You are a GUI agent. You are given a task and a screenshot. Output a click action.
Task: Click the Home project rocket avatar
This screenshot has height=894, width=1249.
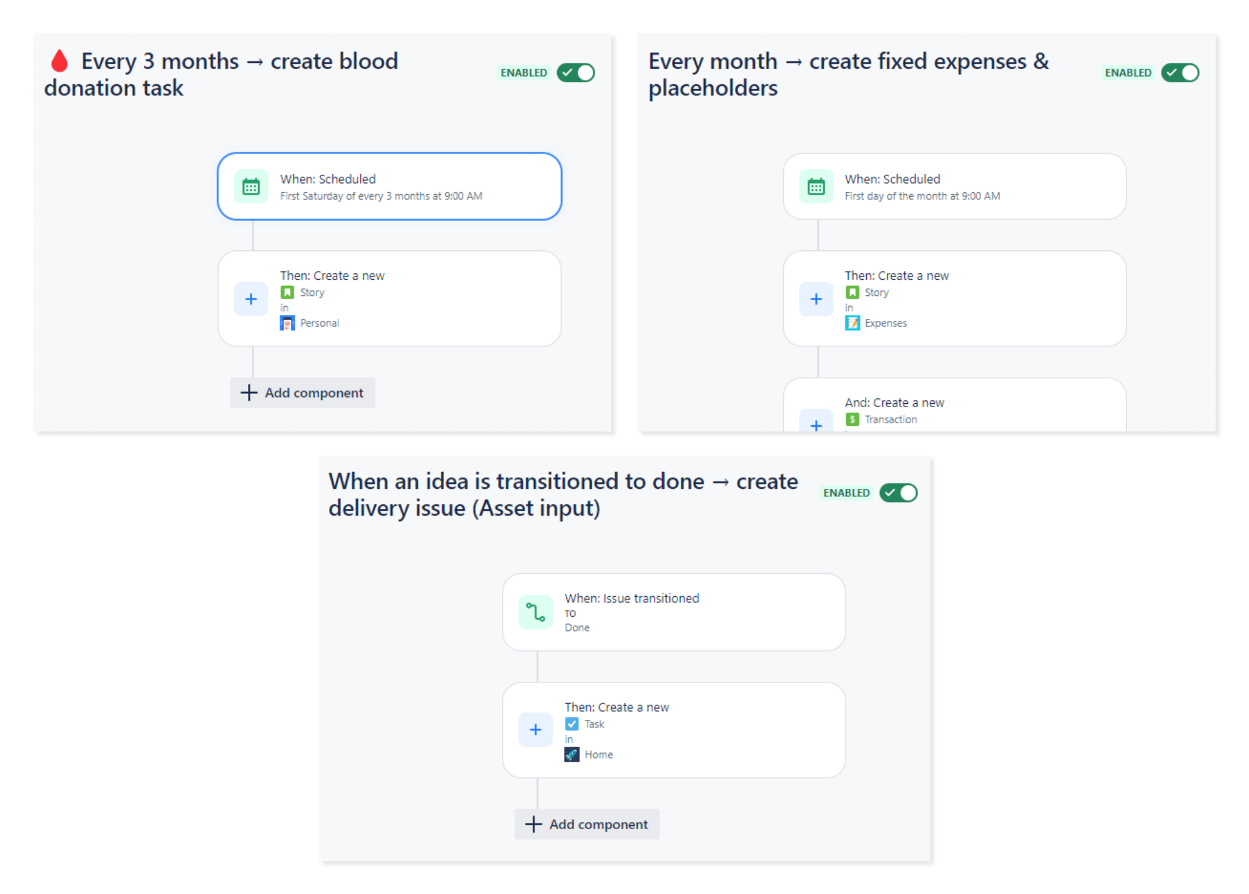click(572, 755)
